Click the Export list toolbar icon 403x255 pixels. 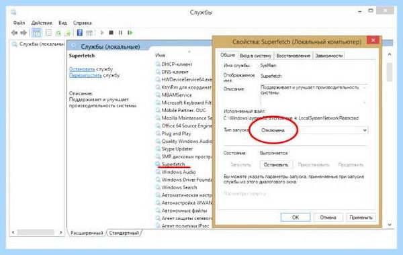pos(68,33)
